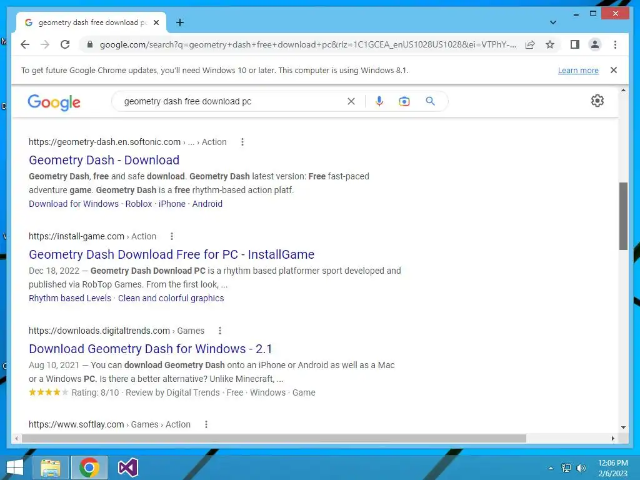Open taskbar clock showing 12:06 PM

[612, 468]
